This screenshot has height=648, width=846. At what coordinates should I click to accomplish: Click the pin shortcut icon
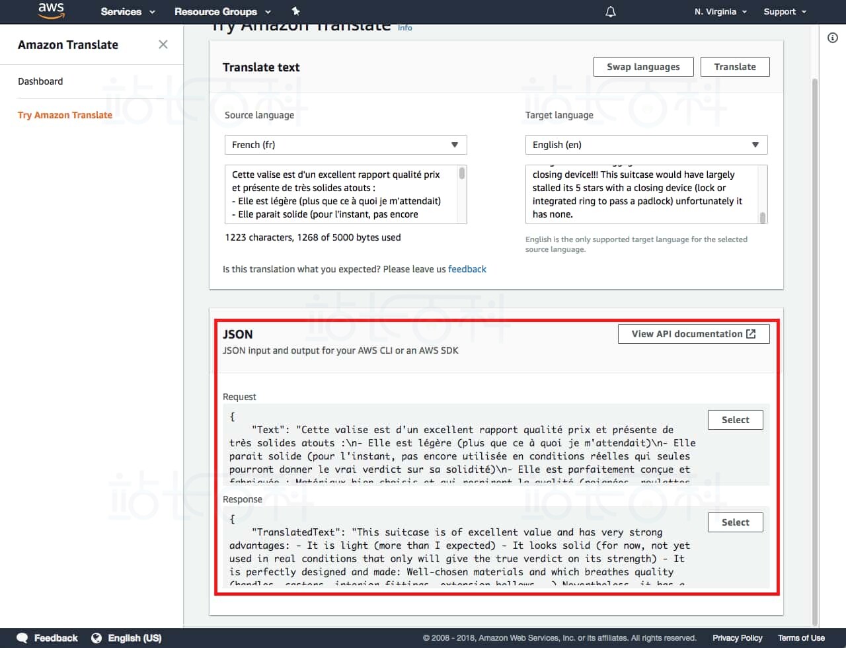[x=295, y=11]
